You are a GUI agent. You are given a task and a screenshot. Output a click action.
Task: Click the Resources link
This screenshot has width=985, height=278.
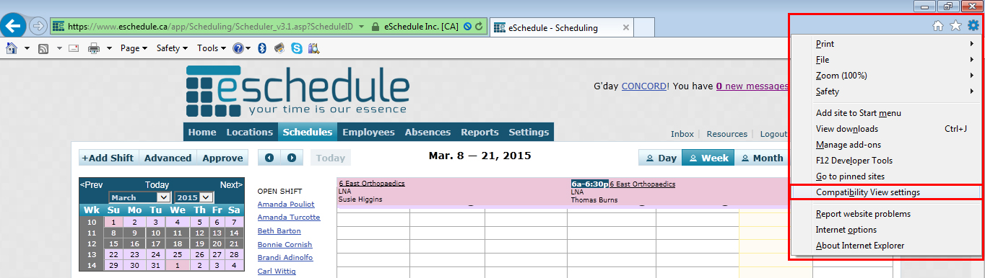tap(726, 134)
